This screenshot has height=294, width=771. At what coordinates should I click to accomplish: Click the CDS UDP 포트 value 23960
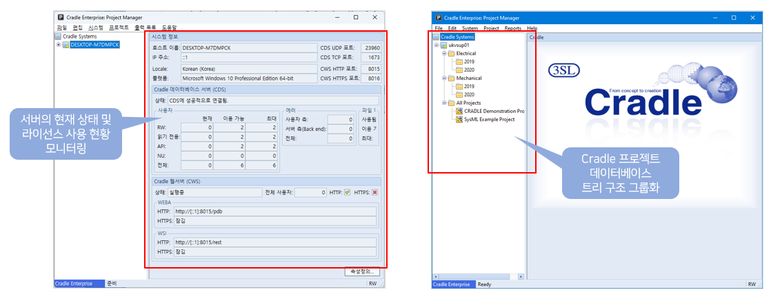coord(371,48)
